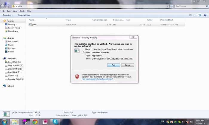Click the folder icon in address bar
The height and width of the screenshot is (125, 209).
point(13,6)
